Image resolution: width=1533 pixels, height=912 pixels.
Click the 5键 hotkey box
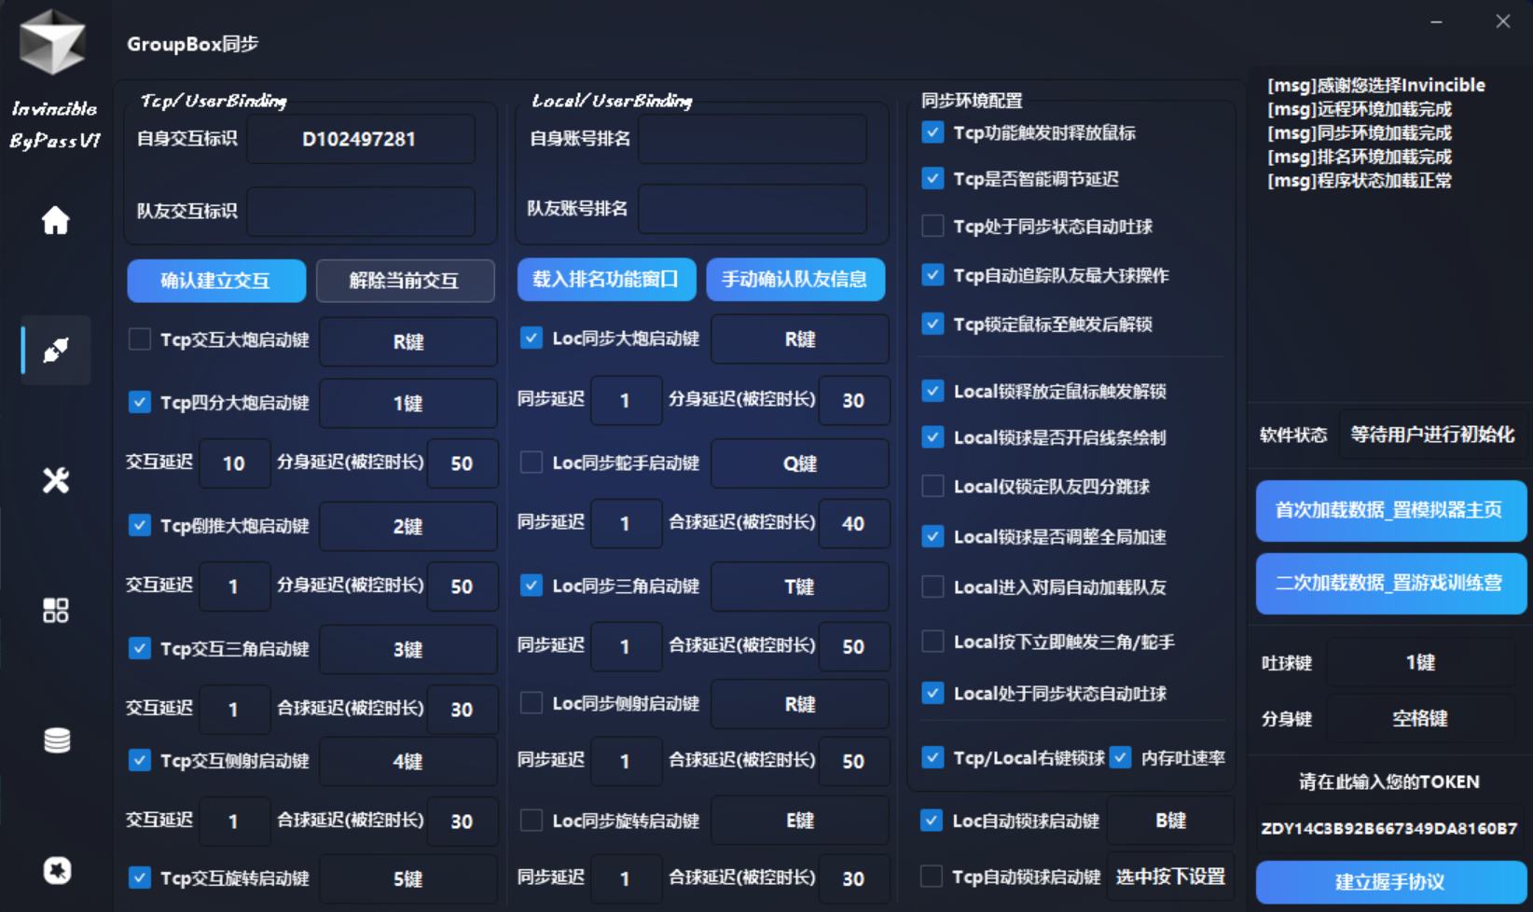(x=408, y=878)
